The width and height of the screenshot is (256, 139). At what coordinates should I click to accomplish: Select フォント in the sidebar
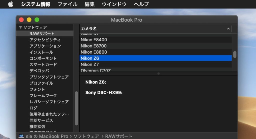tap(37, 89)
